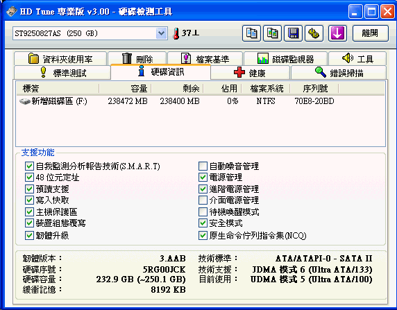This screenshot has width=397, height=310.
Task: Switch to the 錯誤掃描 tab
Action: 339,73
